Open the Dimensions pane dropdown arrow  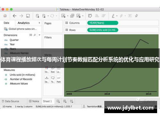click(x=39, y=35)
